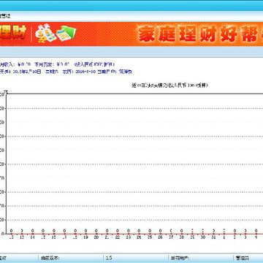Screen dimensions: 263x263
Task: Select the data point for day 22
Action: pos(118,234)
